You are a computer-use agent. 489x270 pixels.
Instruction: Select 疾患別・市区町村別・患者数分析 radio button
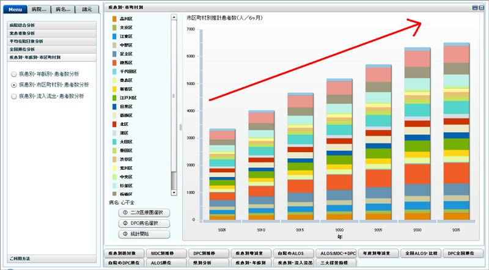point(13,85)
